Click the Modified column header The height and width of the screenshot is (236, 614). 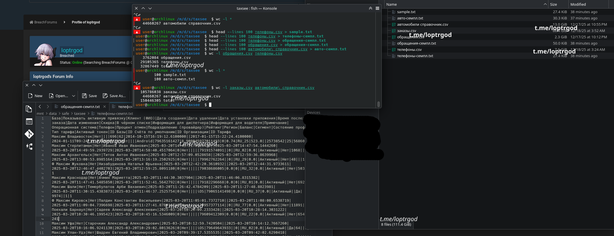[x=578, y=4]
